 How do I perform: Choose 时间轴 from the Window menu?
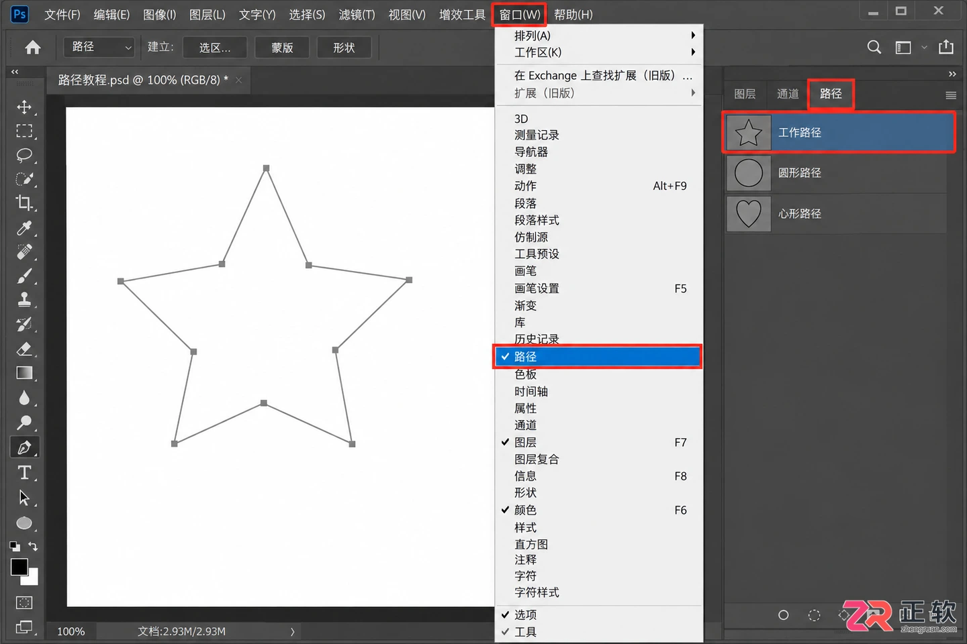(598, 391)
